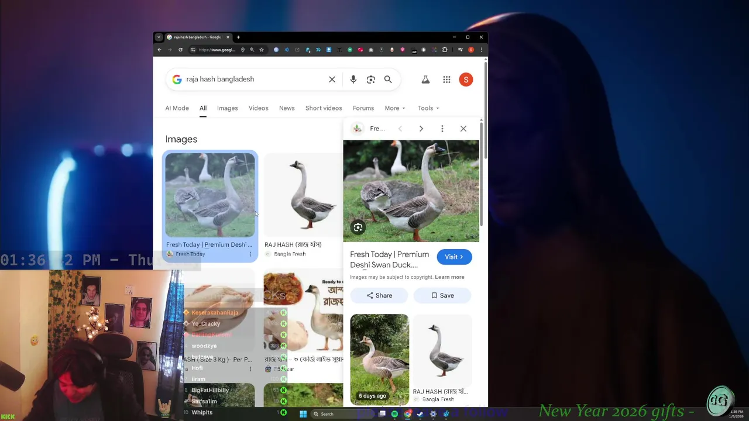Open the Learn more copyright link
This screenshot has height=421, width=749.
click(449, 277)
